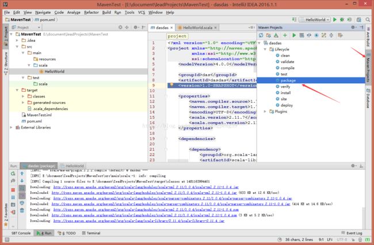374x245 pixels.
Task: Reimport all Maven projects icon
Action: pyautogui.click(x=261, y=35)
